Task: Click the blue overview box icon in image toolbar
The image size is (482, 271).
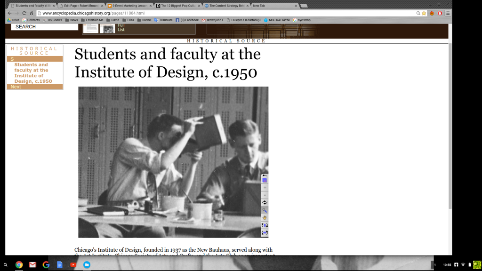Action: 265,180
